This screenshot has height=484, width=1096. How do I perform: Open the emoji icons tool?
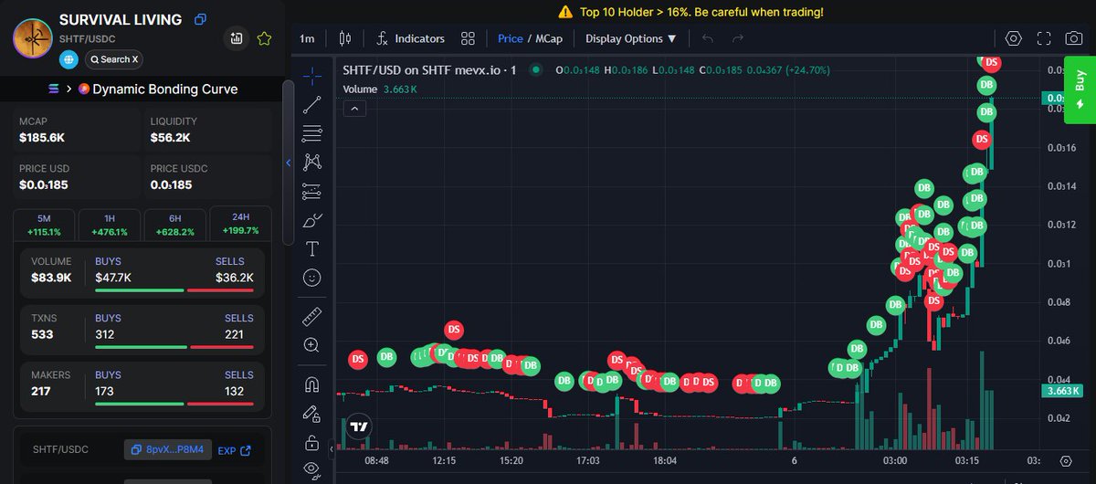click(x=312, y=277)
